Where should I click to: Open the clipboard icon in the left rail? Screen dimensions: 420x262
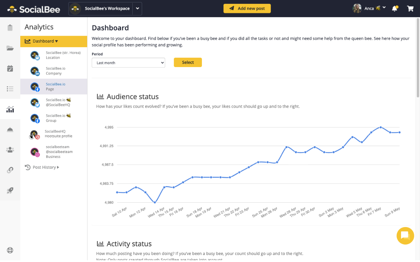click(10, 28)
